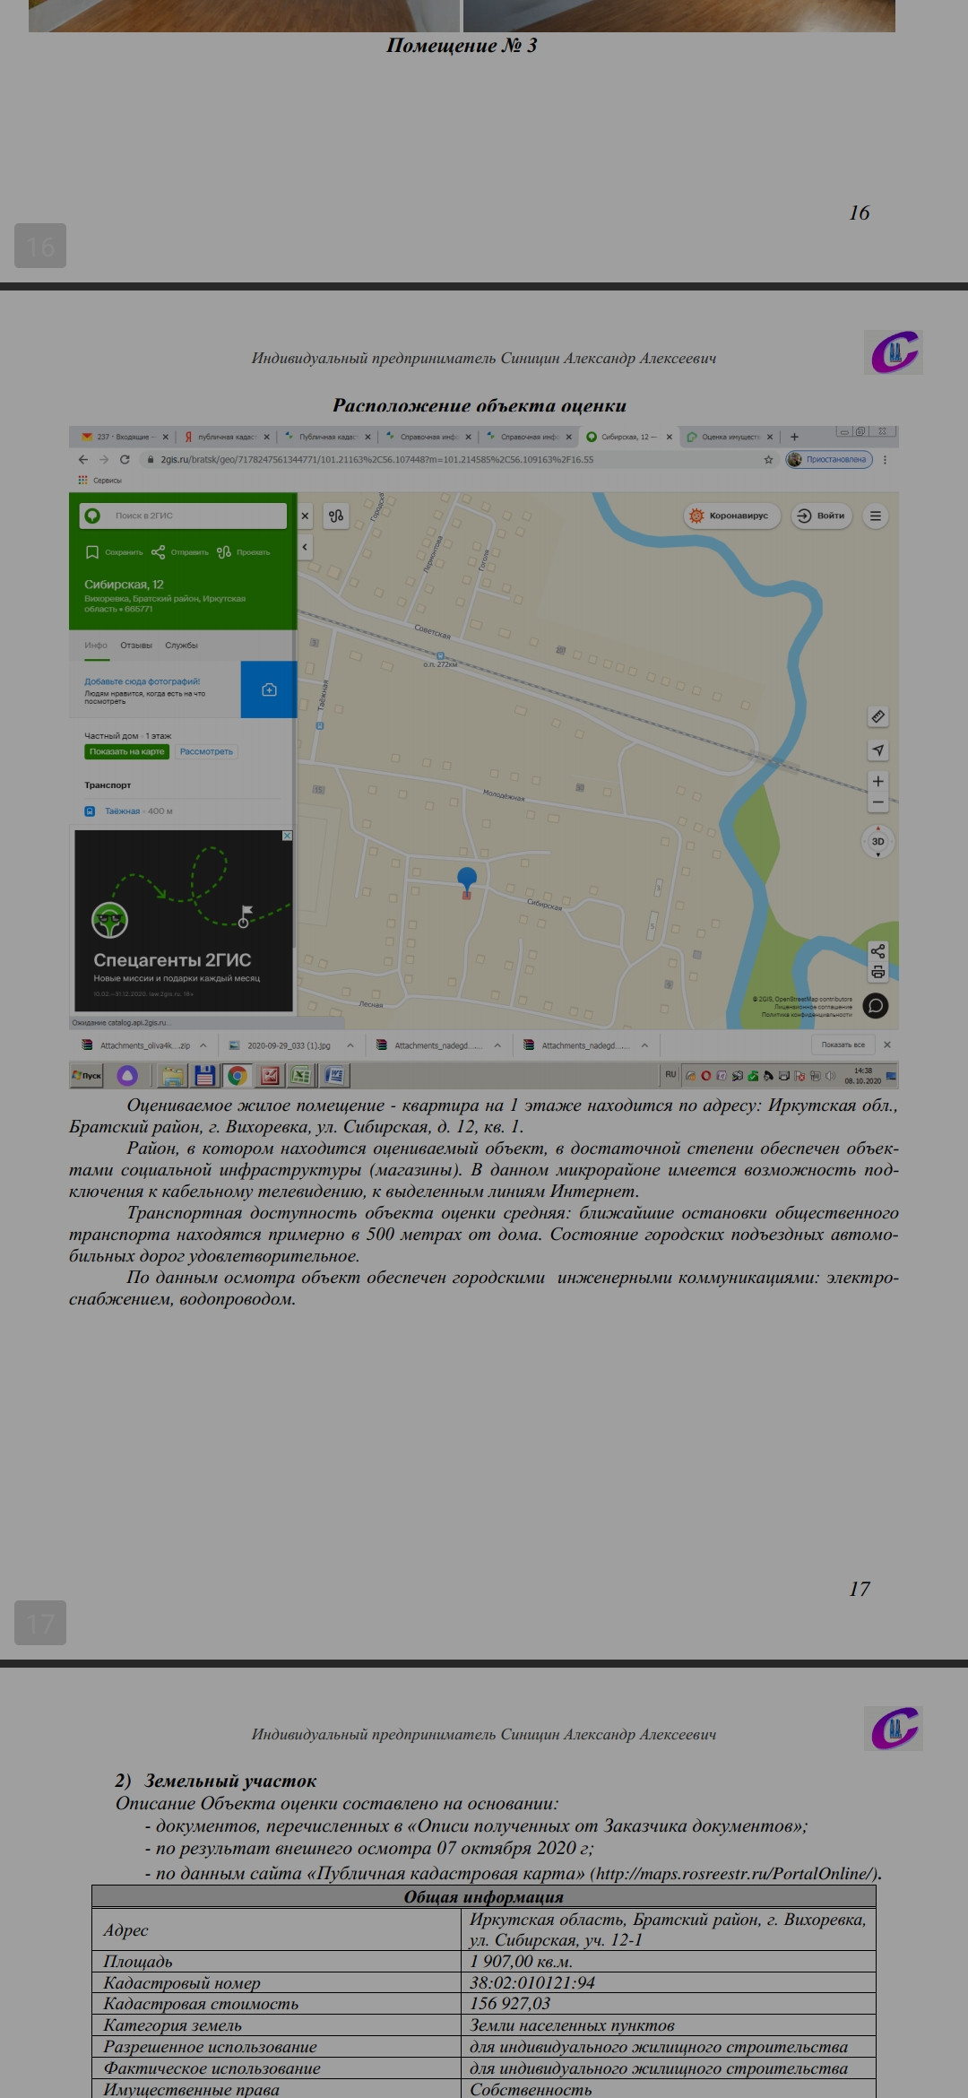Open the black chat feedback bubble
The width and height of the screenshot is (968, 2098).
[876, 1006]
